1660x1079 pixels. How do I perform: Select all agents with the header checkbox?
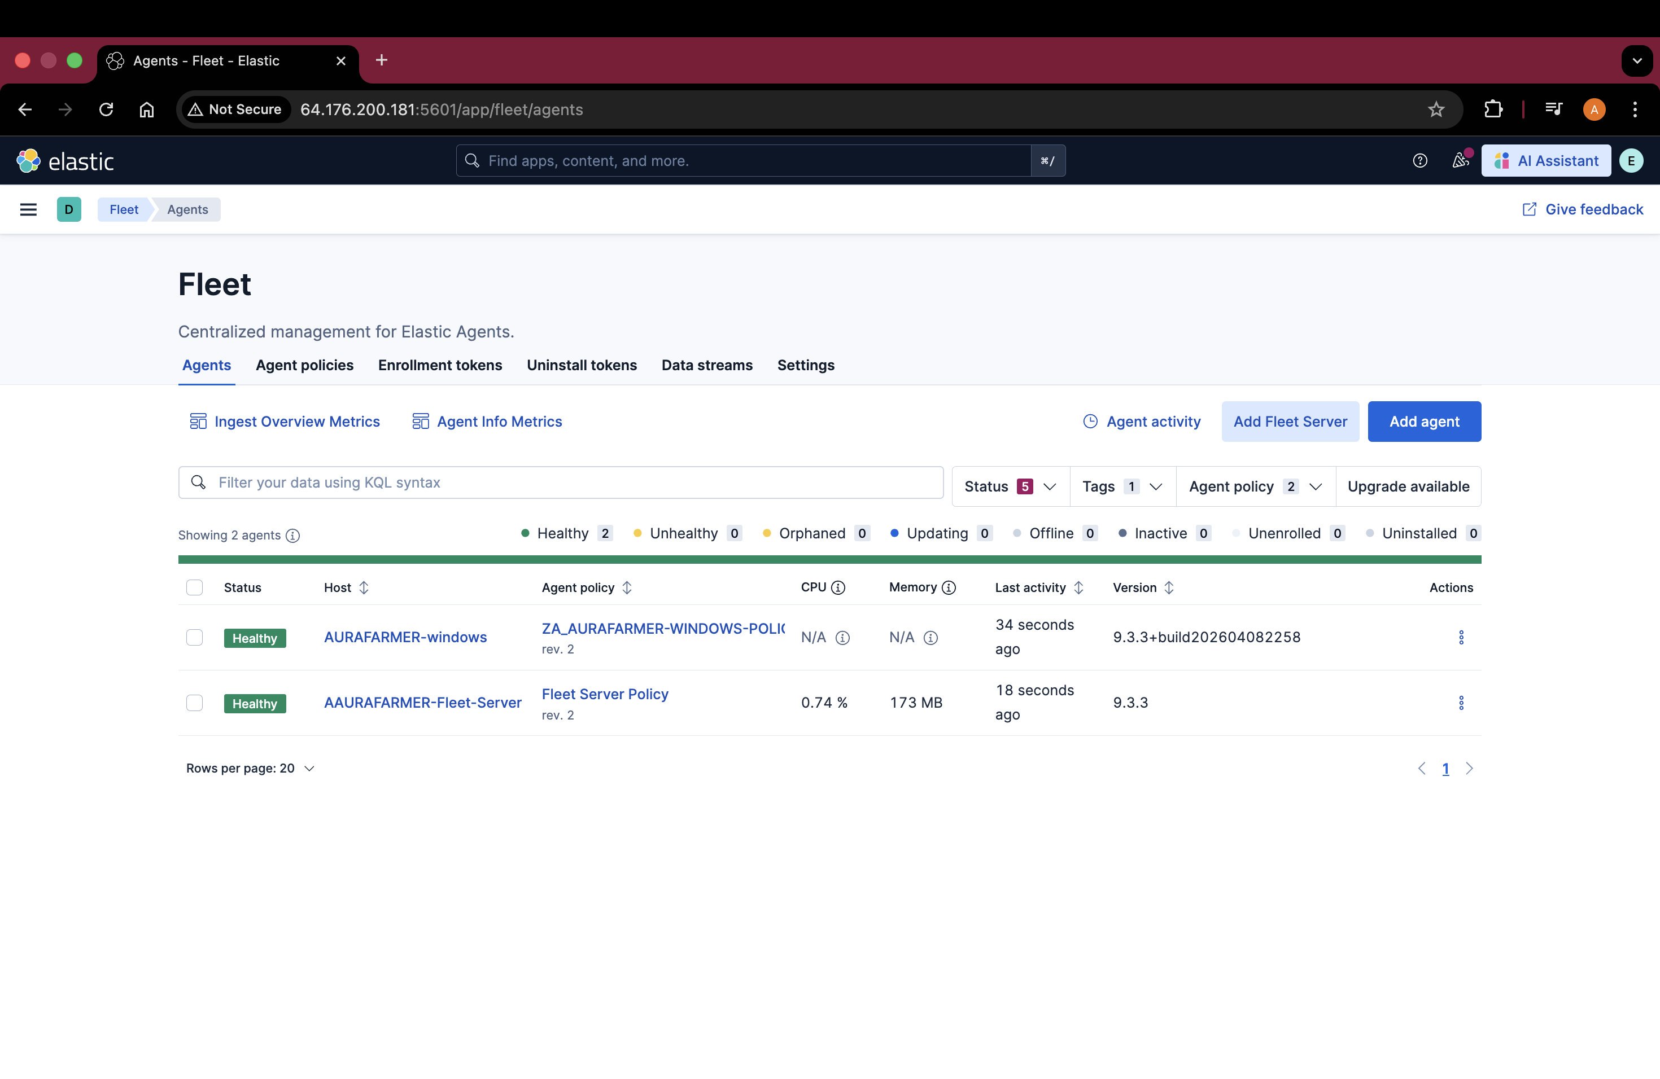[x=195, y=587]
